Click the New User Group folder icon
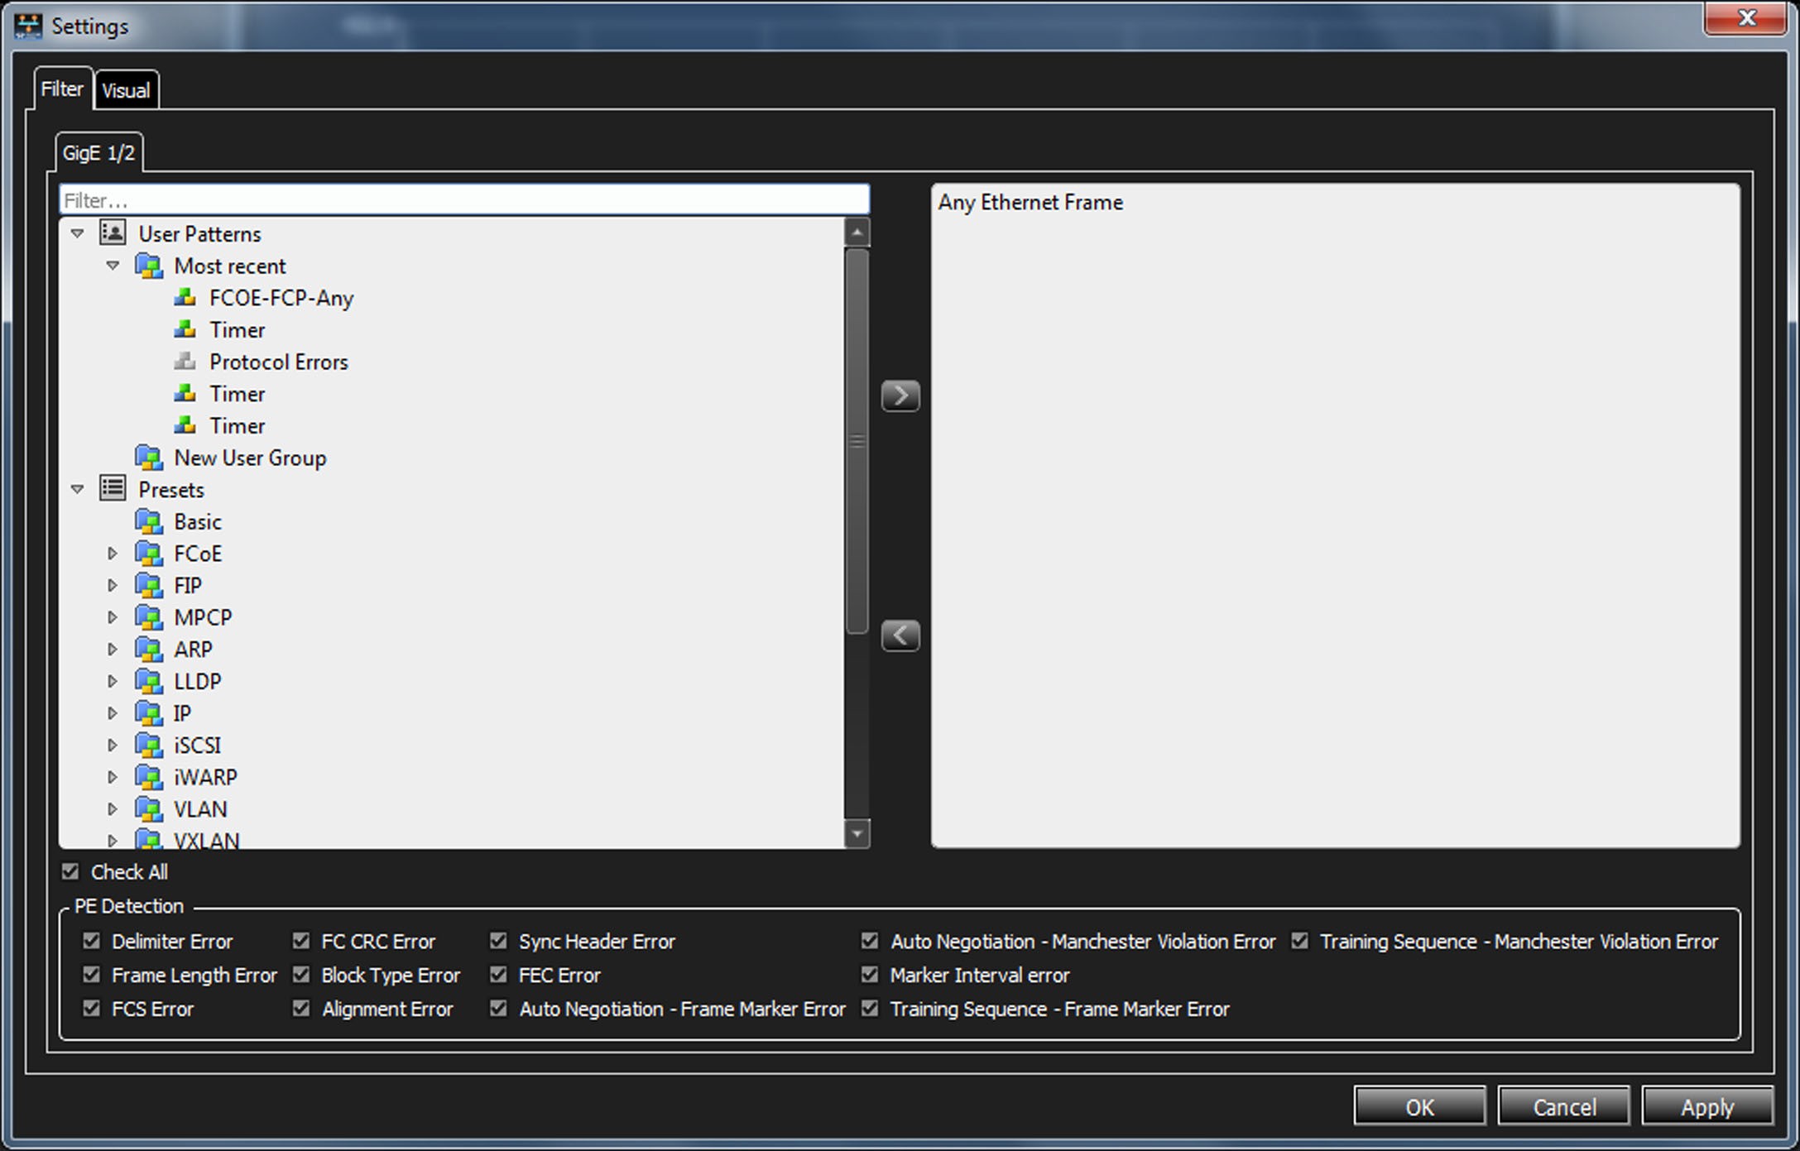This screenshot has height=1151, width=1800. tap(149, 458)
